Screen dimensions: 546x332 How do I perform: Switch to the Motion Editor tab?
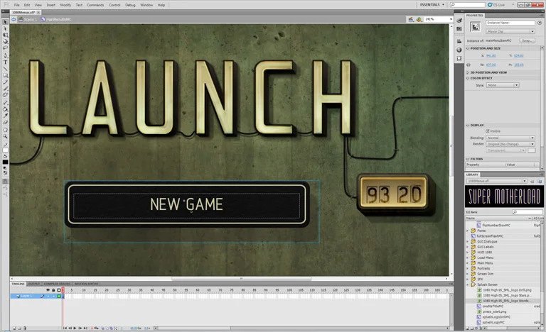pos(86,284)
